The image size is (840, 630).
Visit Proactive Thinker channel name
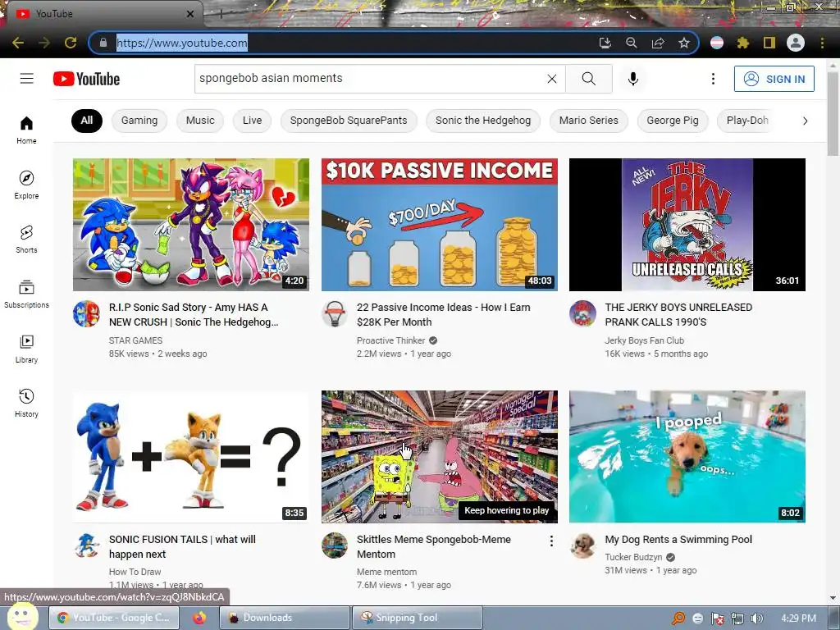pos(390,340)
